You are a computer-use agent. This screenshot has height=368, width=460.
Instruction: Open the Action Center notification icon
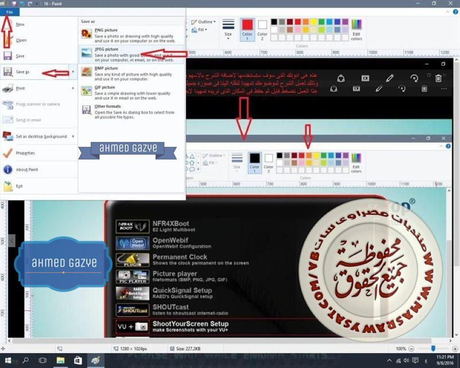pyautogui.click(x=415, y=360)
